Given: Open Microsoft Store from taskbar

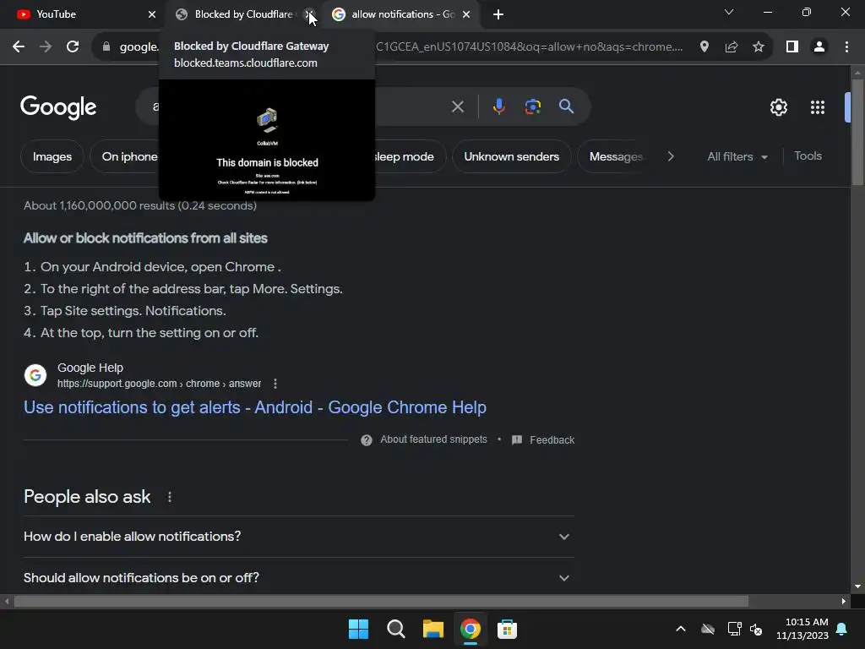Looking at the screenshot, I should 507,629.
